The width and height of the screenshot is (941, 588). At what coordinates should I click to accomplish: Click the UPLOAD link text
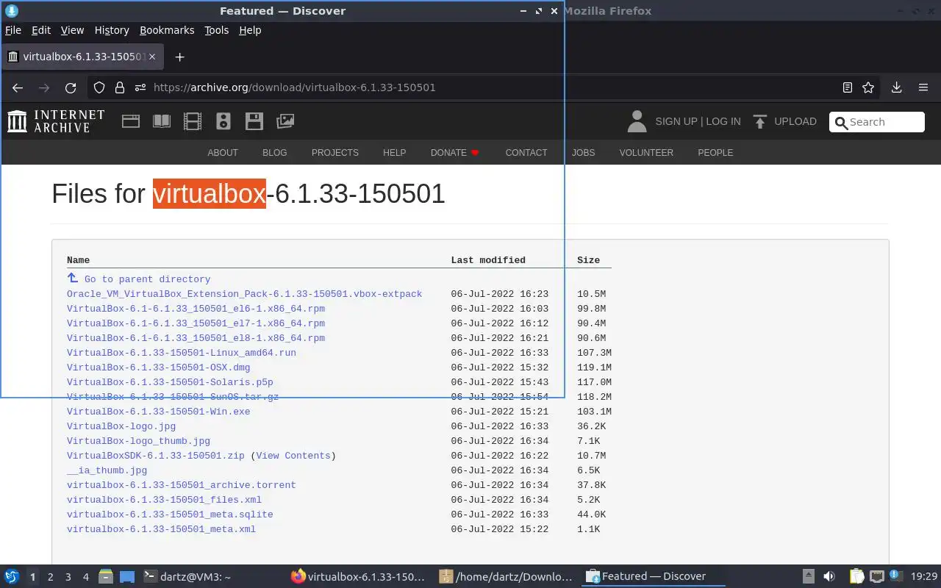[795, 121]
